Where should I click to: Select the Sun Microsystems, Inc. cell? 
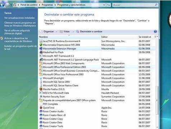coord(113,41)
